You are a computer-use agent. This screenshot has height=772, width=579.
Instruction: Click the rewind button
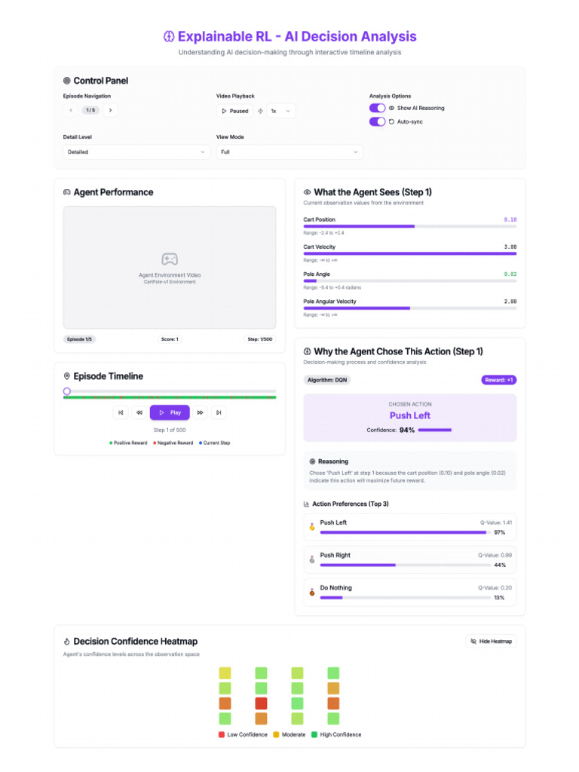click(x=139, y=412)
